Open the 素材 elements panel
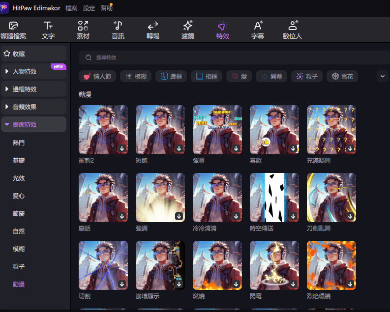The height and width of the screenshot is (312, 390). coord(83,30)
